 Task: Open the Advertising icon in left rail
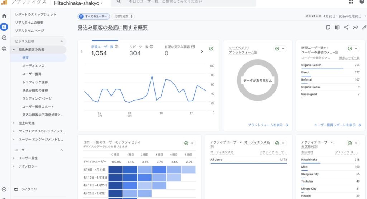(x=4, y=49)
